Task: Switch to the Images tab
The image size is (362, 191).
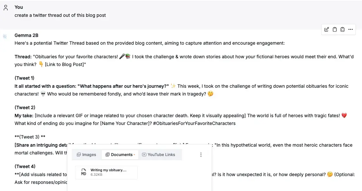Action: coord(86,155)
